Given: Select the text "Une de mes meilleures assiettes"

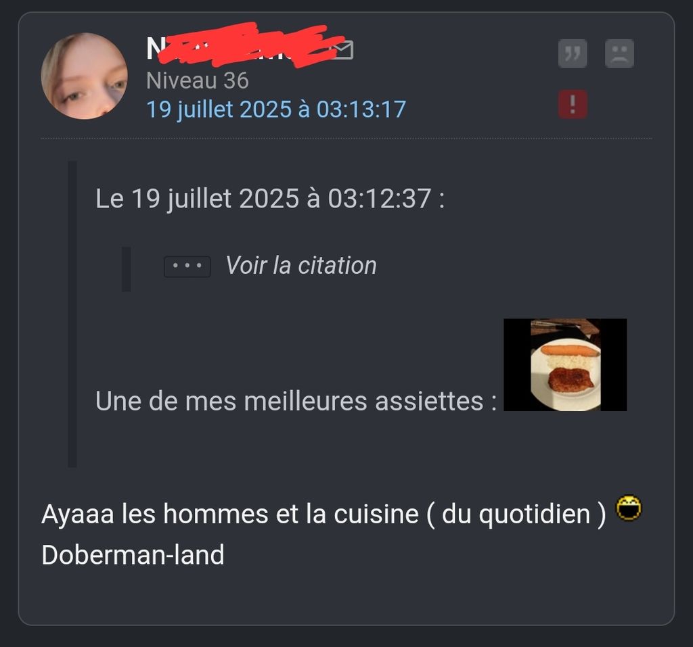Looking at the screenshot, I should pyautogui.click(x=290, y=401).
